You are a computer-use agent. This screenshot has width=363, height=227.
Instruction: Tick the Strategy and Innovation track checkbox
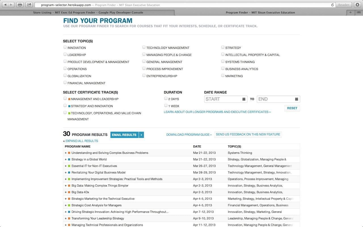(x=65, y=106)
